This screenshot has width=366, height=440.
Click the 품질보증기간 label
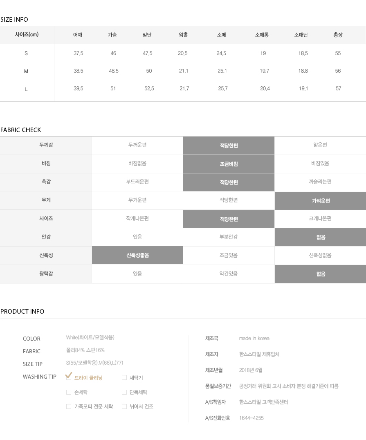point(218,386)
